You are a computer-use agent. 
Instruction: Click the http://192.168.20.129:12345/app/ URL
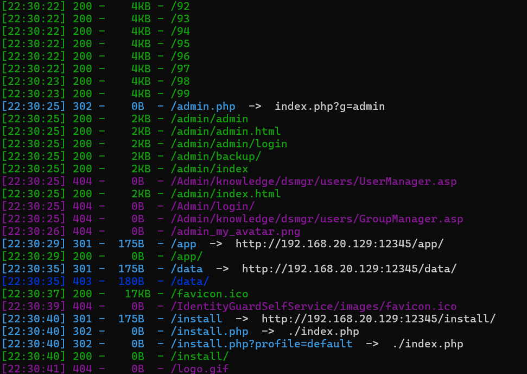pyautogui.click(x=339, y=244)
